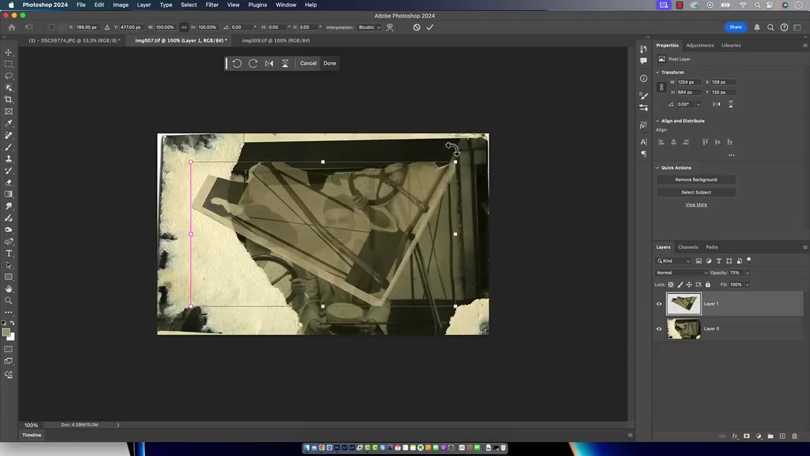Switch to DSC09774.JPG document tab
Screen dimensions: 810x456
tap(74, 40)
